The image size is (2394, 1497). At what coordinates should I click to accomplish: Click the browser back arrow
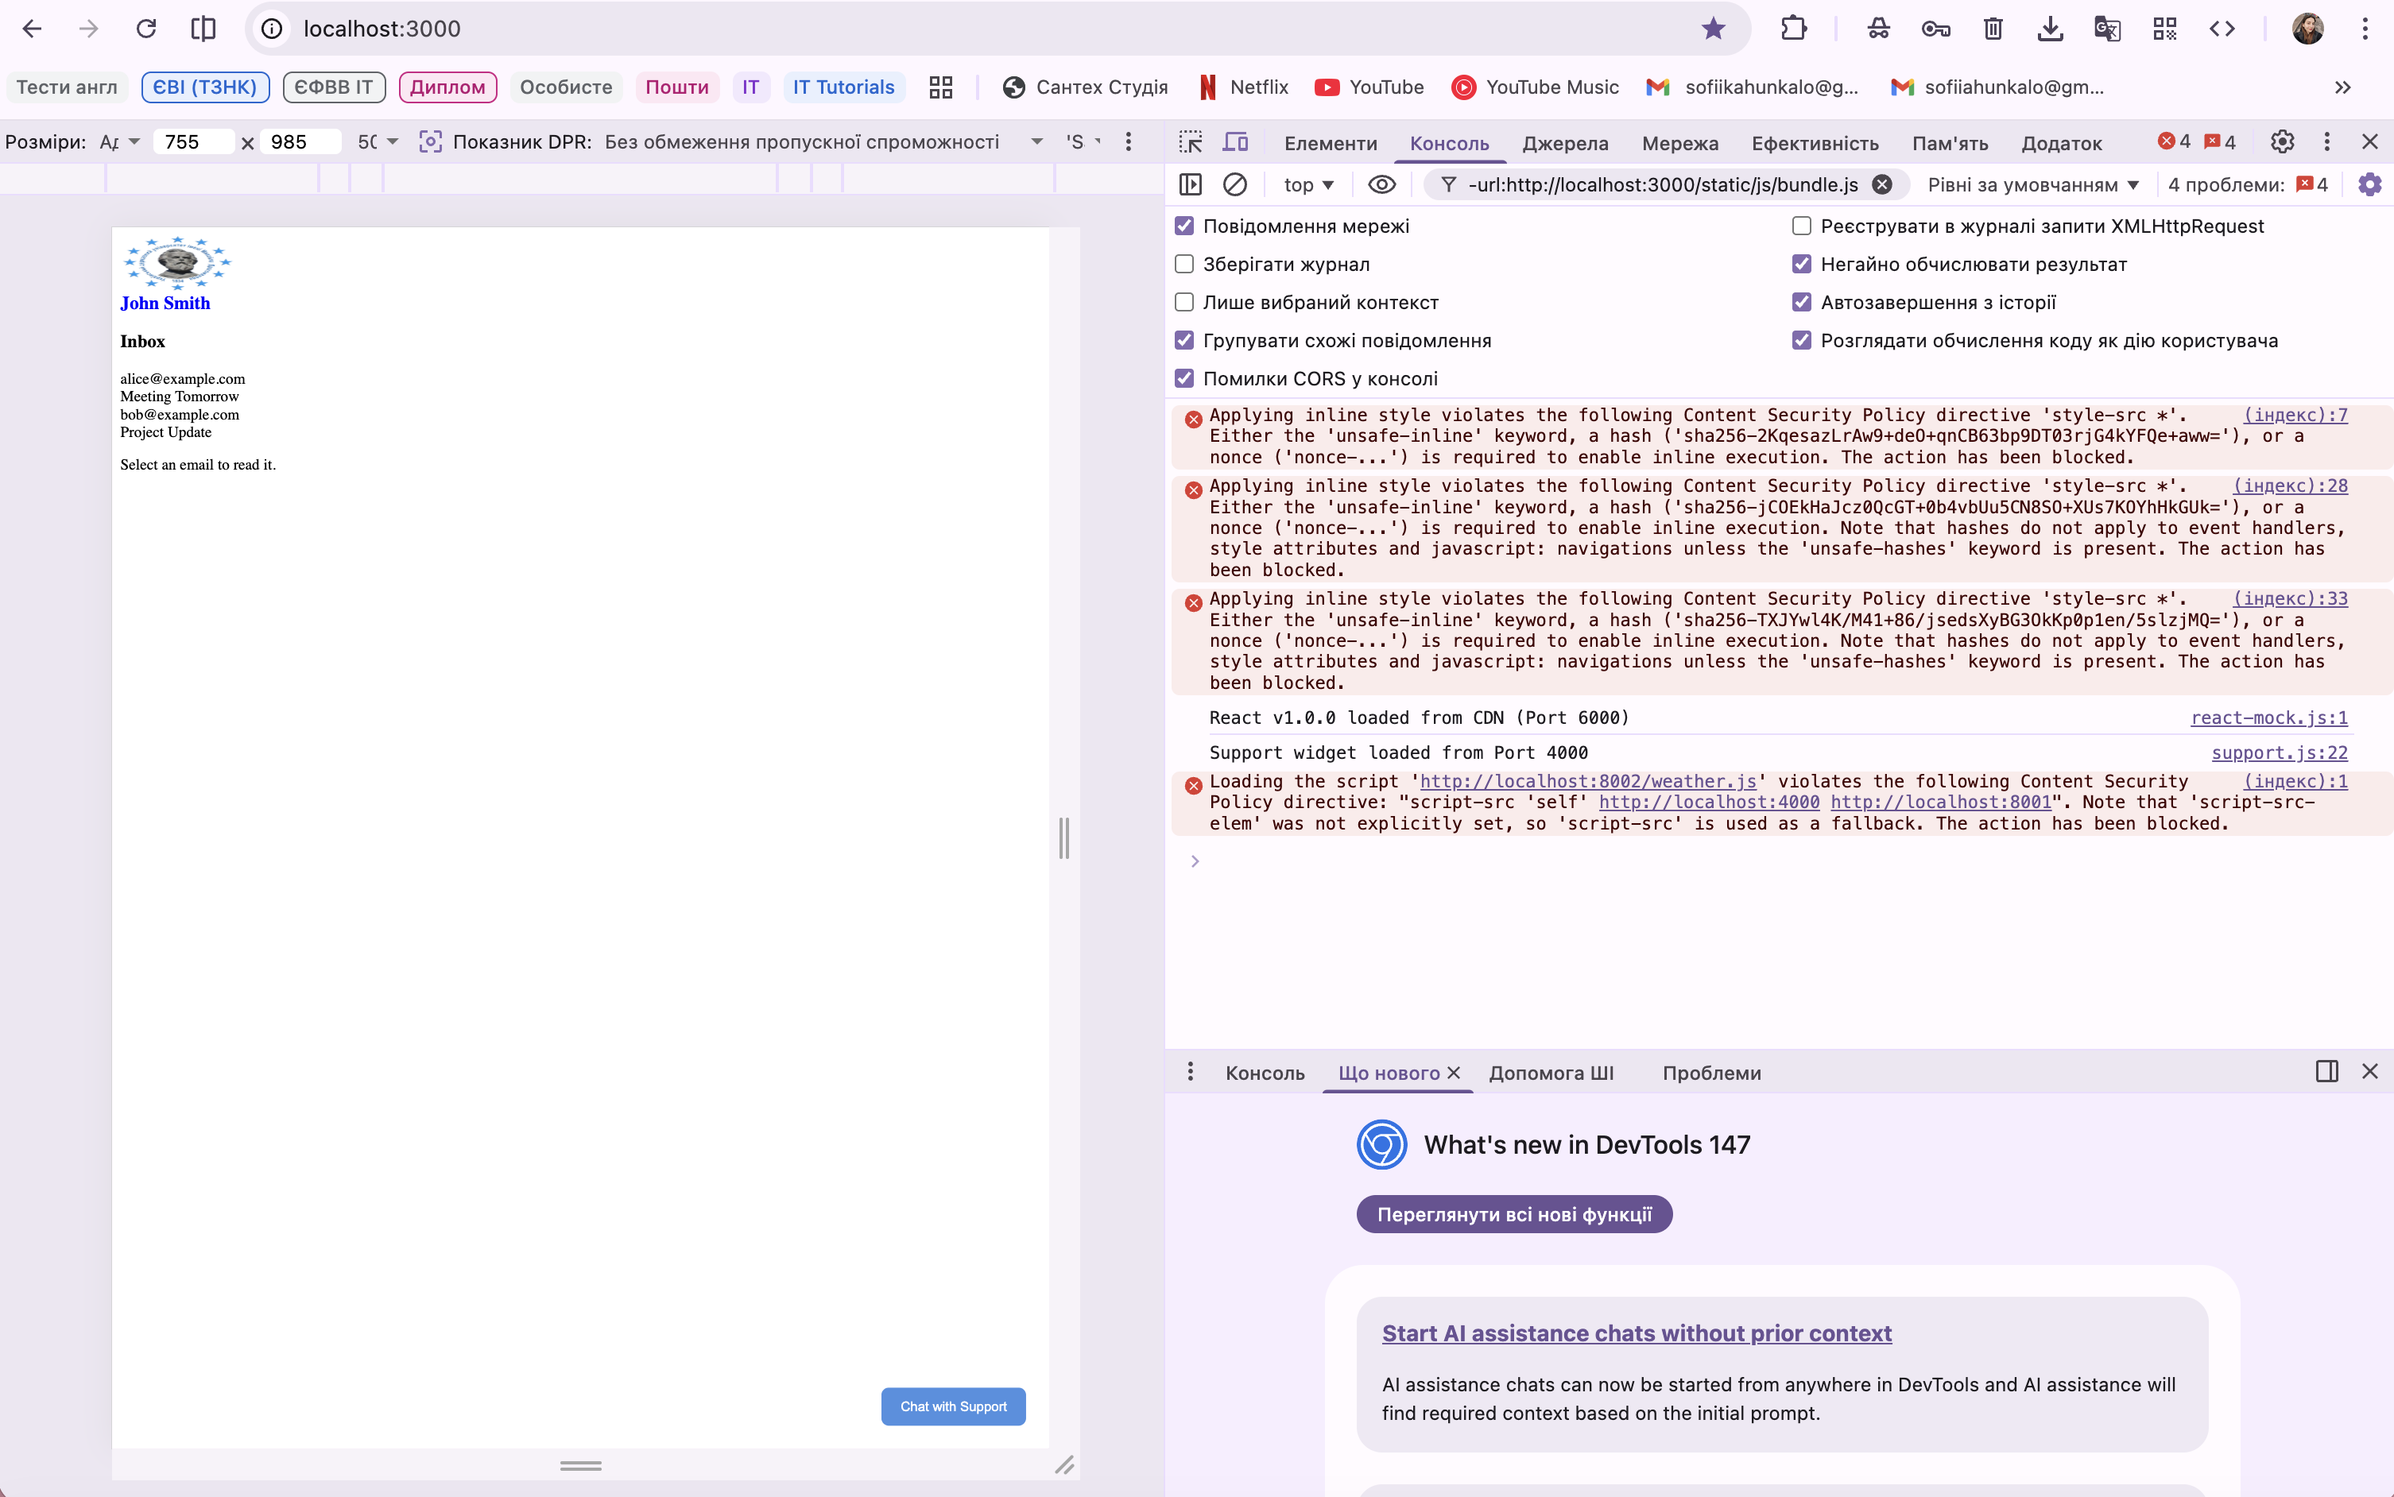[x=32, y=29]
